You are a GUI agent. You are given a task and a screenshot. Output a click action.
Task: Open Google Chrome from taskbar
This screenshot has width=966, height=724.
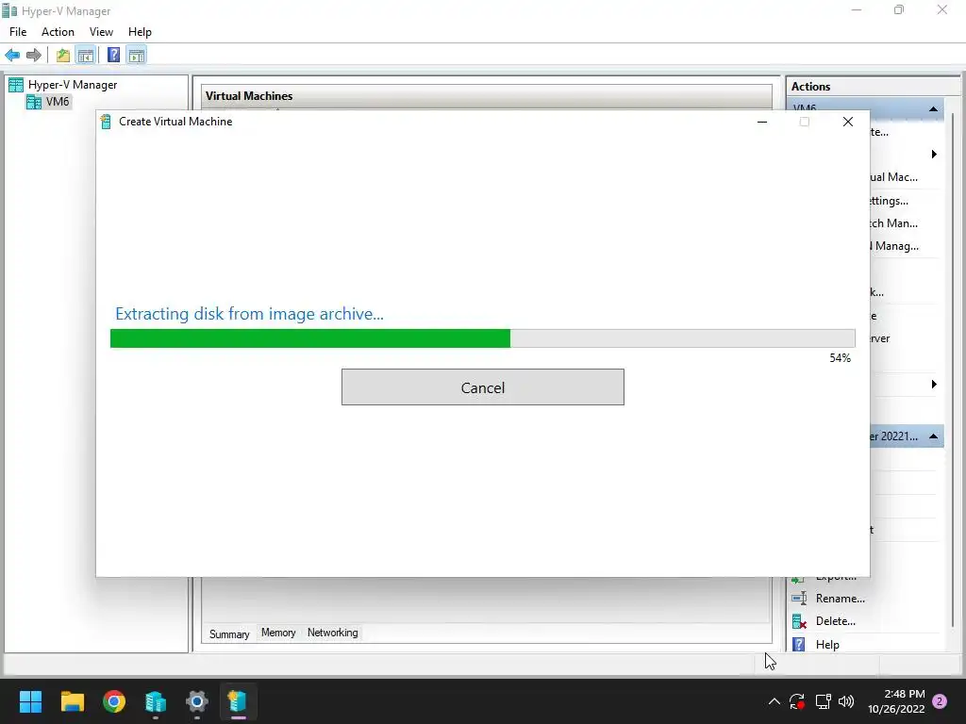click(x=114, y=701)
